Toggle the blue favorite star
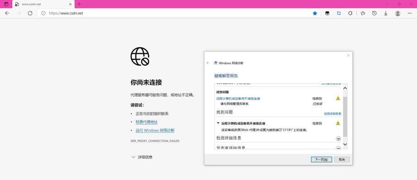 [315, 13]
